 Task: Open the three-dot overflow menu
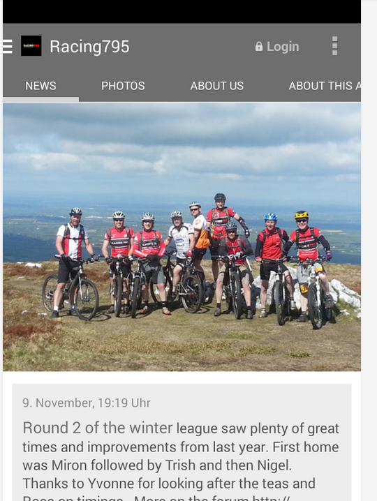(x=334, y=45)
